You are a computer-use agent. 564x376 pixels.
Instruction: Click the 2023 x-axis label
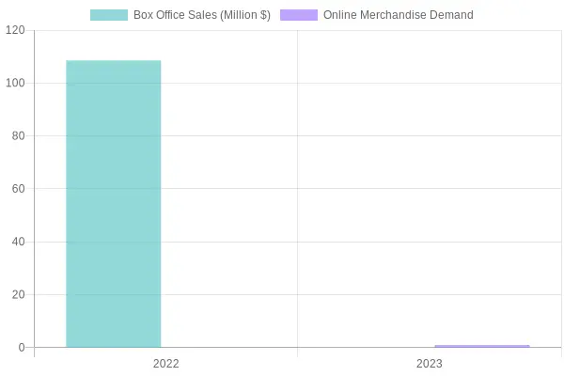click(430, 364)
